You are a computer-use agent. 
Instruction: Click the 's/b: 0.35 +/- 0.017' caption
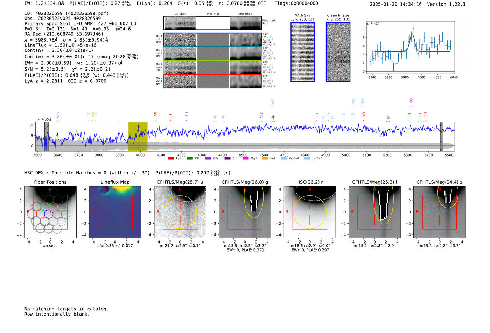[115, 246]
